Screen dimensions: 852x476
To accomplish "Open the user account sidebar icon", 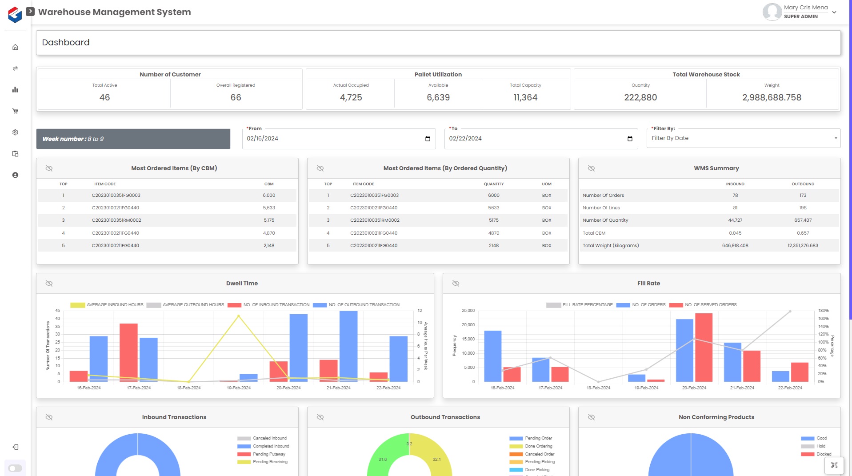I will [15, 175].
